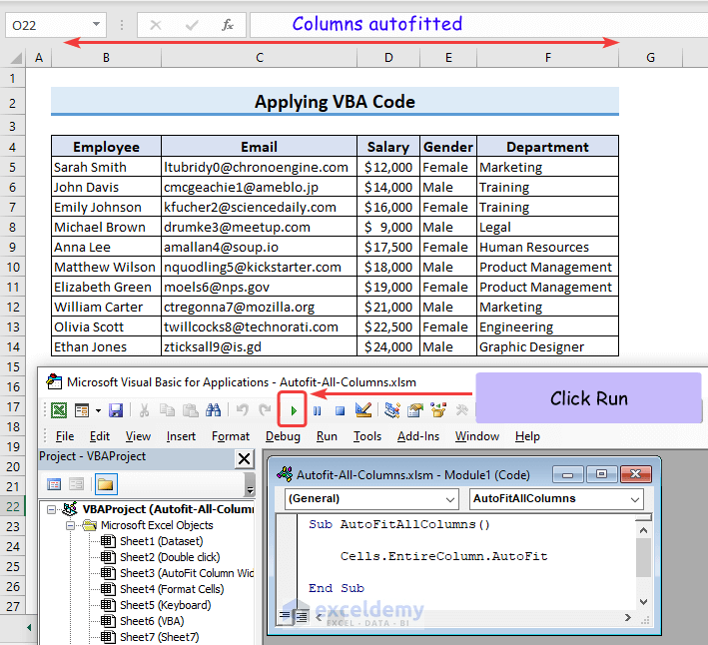Click the code window scroll right arrow
The image size is (708, 645).
[628, 617]
